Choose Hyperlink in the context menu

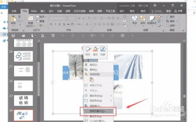98,106
